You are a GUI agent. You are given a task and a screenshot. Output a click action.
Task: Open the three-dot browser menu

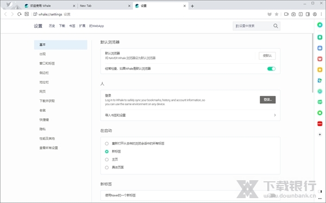(321, 14)
